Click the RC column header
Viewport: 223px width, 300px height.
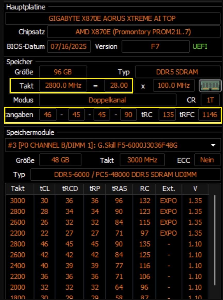145,189
